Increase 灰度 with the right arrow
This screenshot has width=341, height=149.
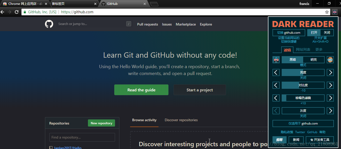coord(330,111)
